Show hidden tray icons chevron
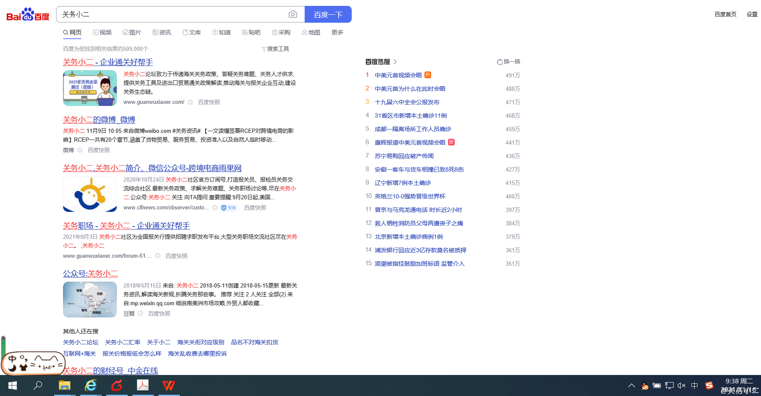This screenshot has width=761, height=396. click(631, 385)
